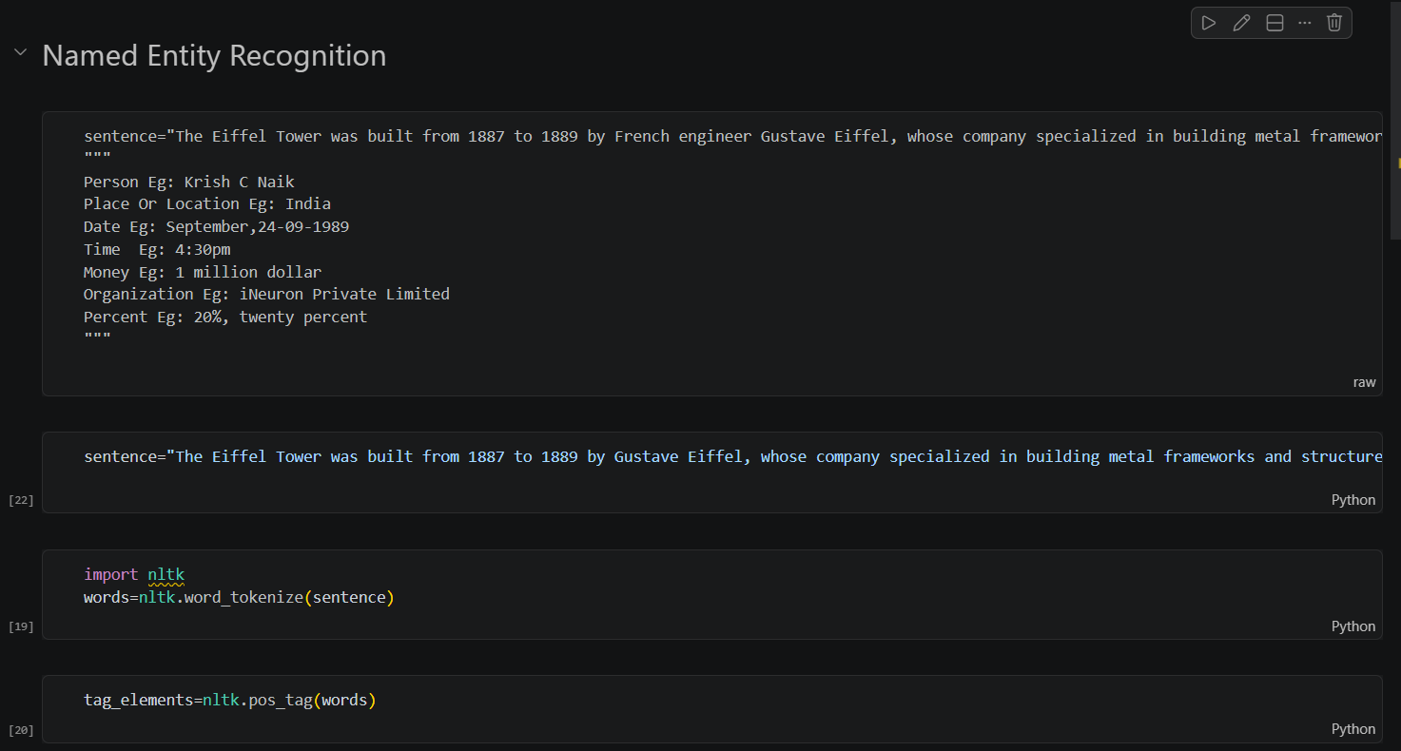Screen dimensions: 1401x751
Task: Click the Named Entity Recognition heading
Action: click(x=214, y=56)
